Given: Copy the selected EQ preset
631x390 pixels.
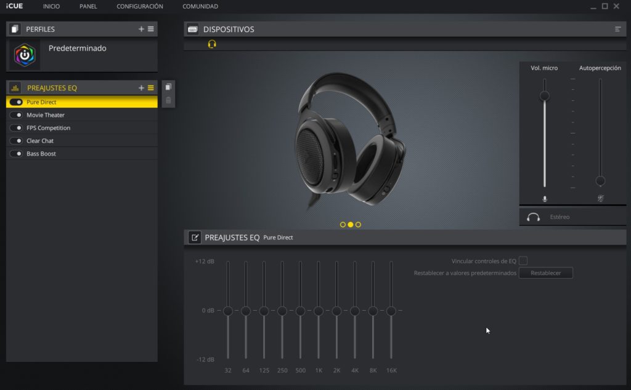Looking at the screenshot, I should (x=168, y=87).
